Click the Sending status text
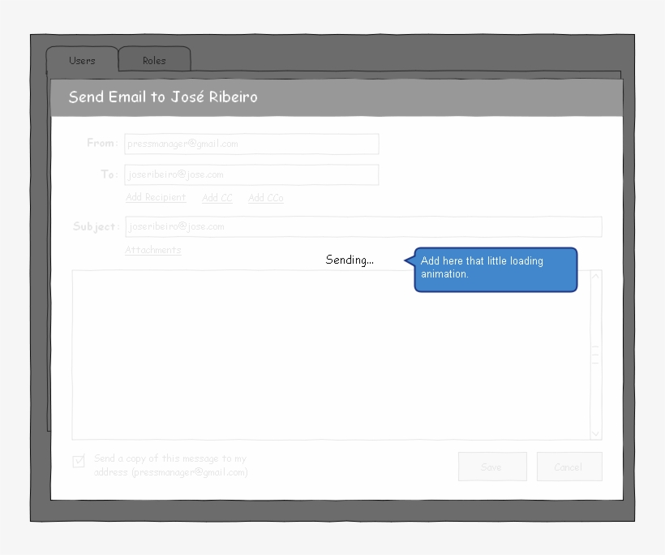 (349, 260)
